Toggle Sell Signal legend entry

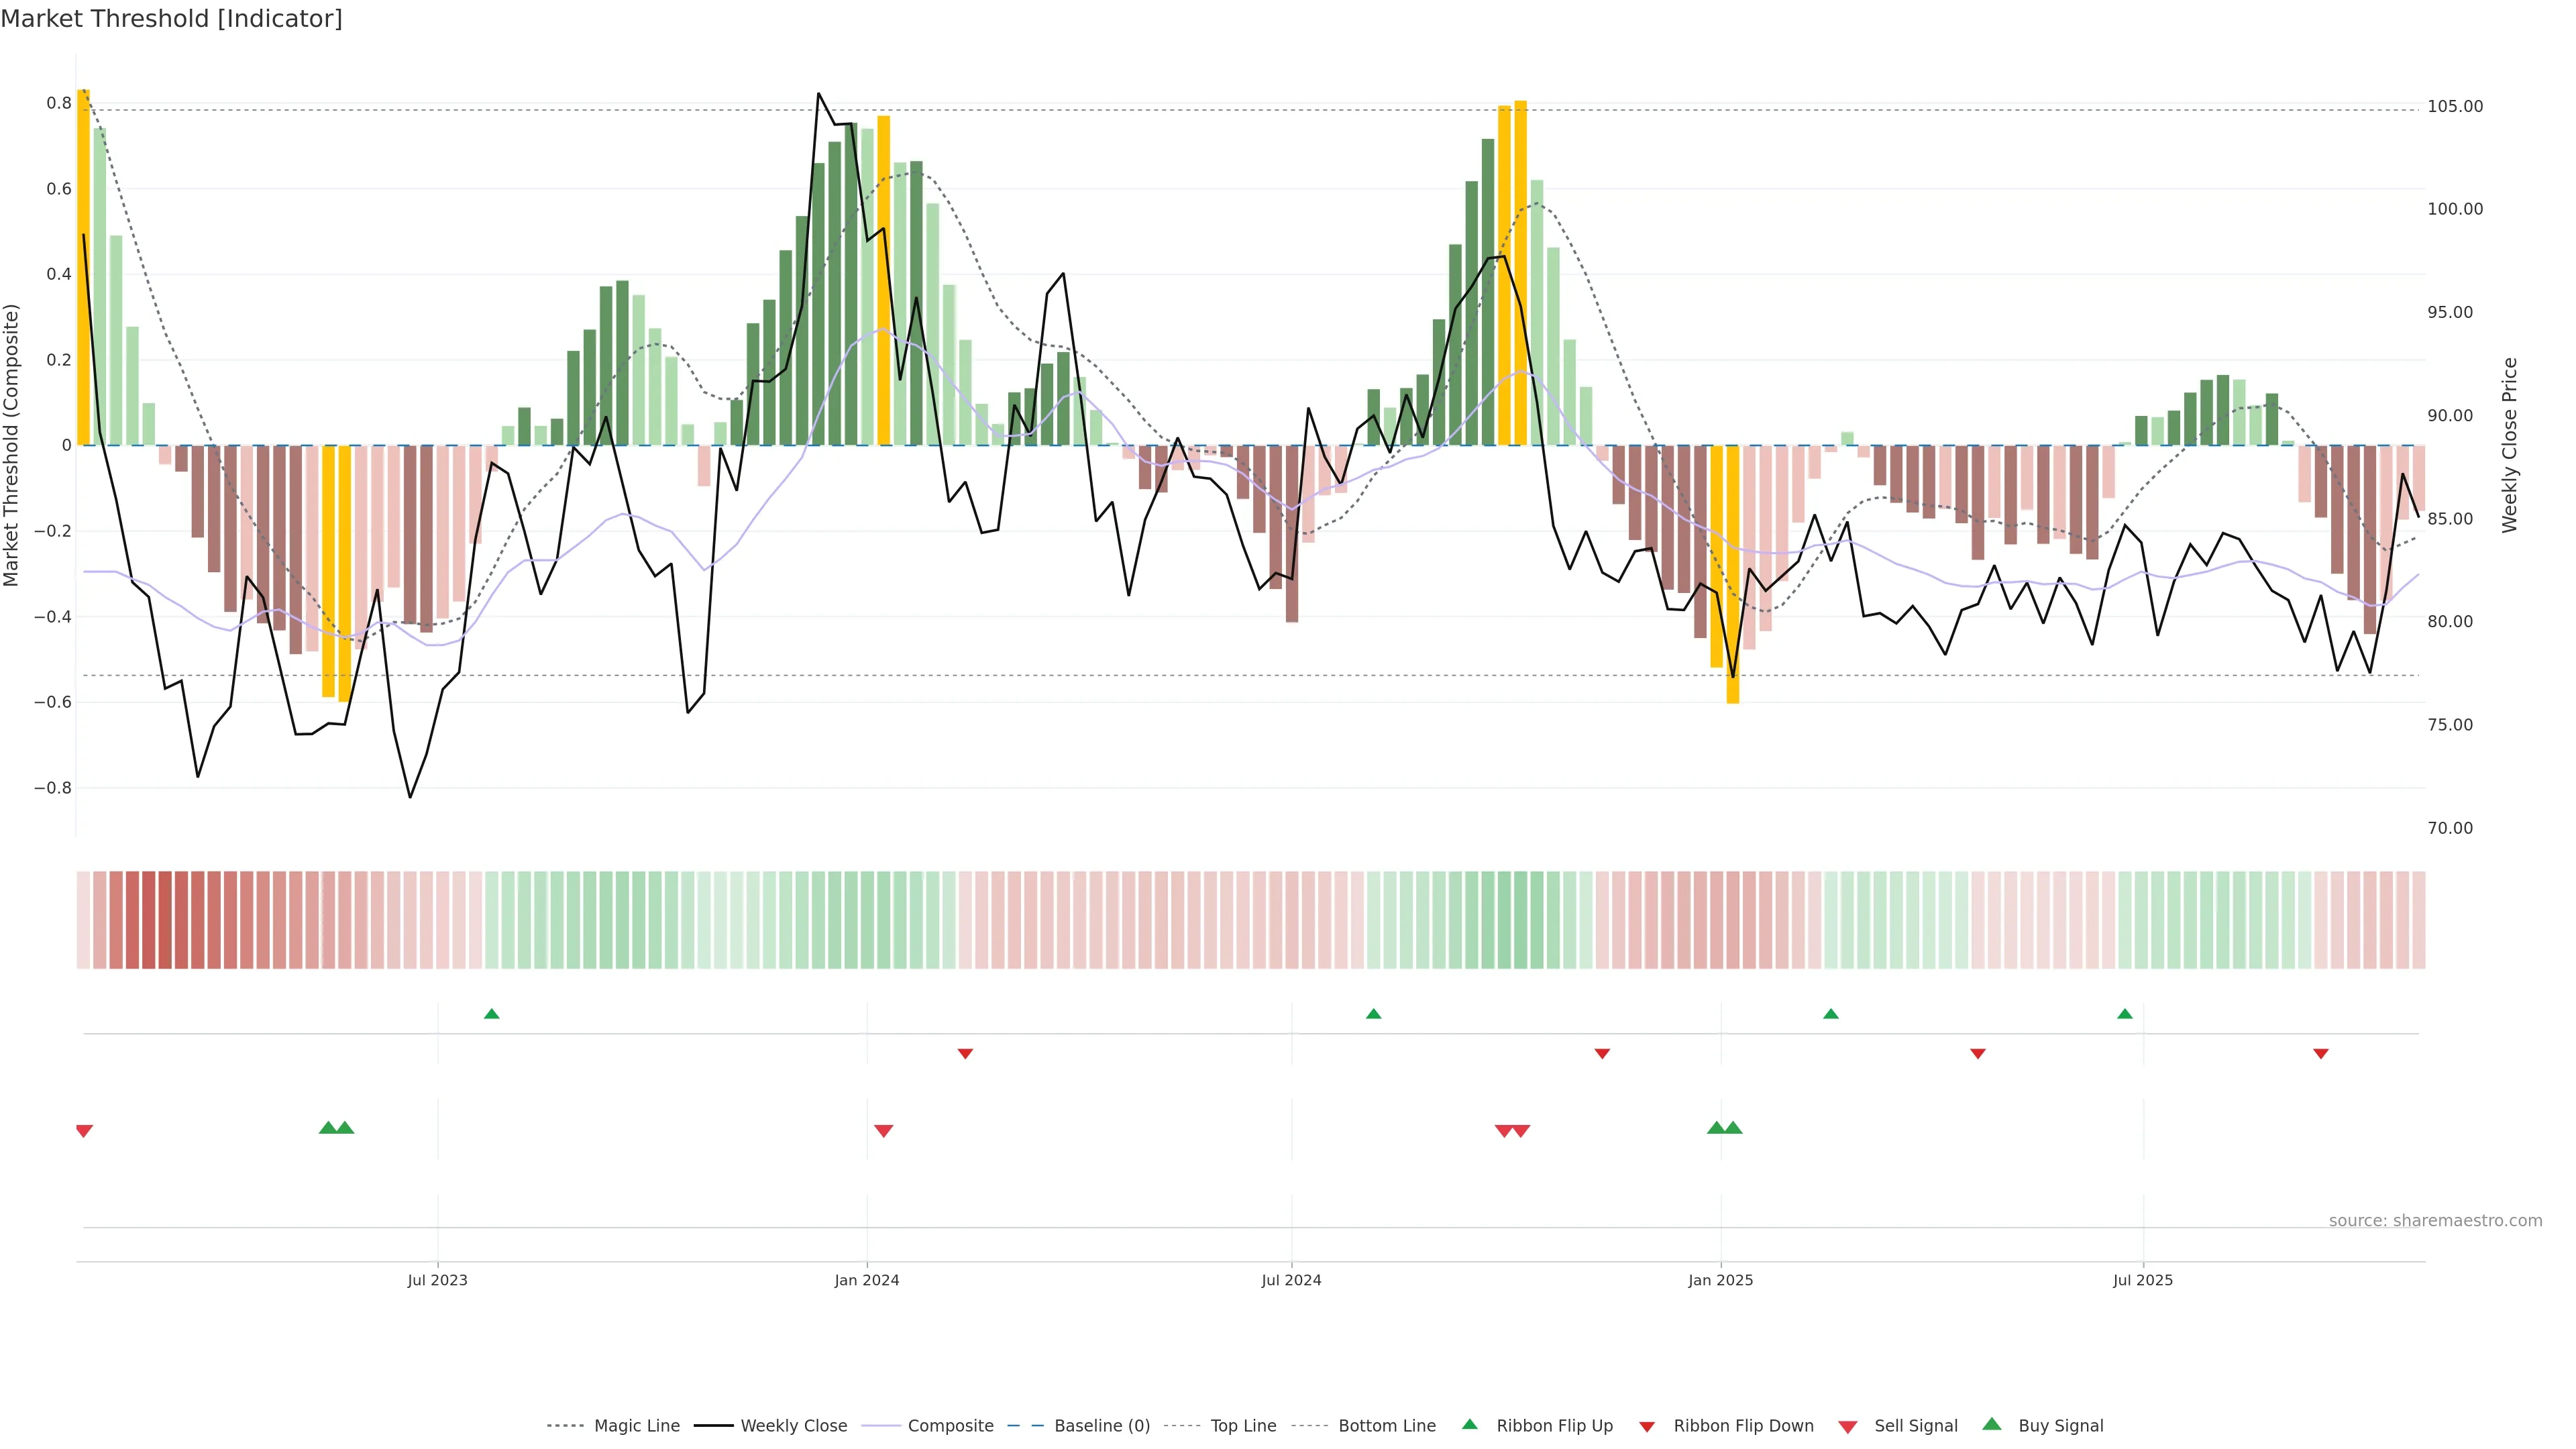pos(1915,1426)
